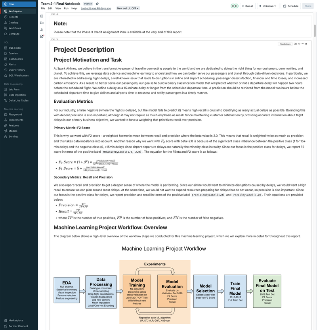The height and width of the screenshot is (330, 317).
Task: Open the File menu
Action: [x=42, y=8]
